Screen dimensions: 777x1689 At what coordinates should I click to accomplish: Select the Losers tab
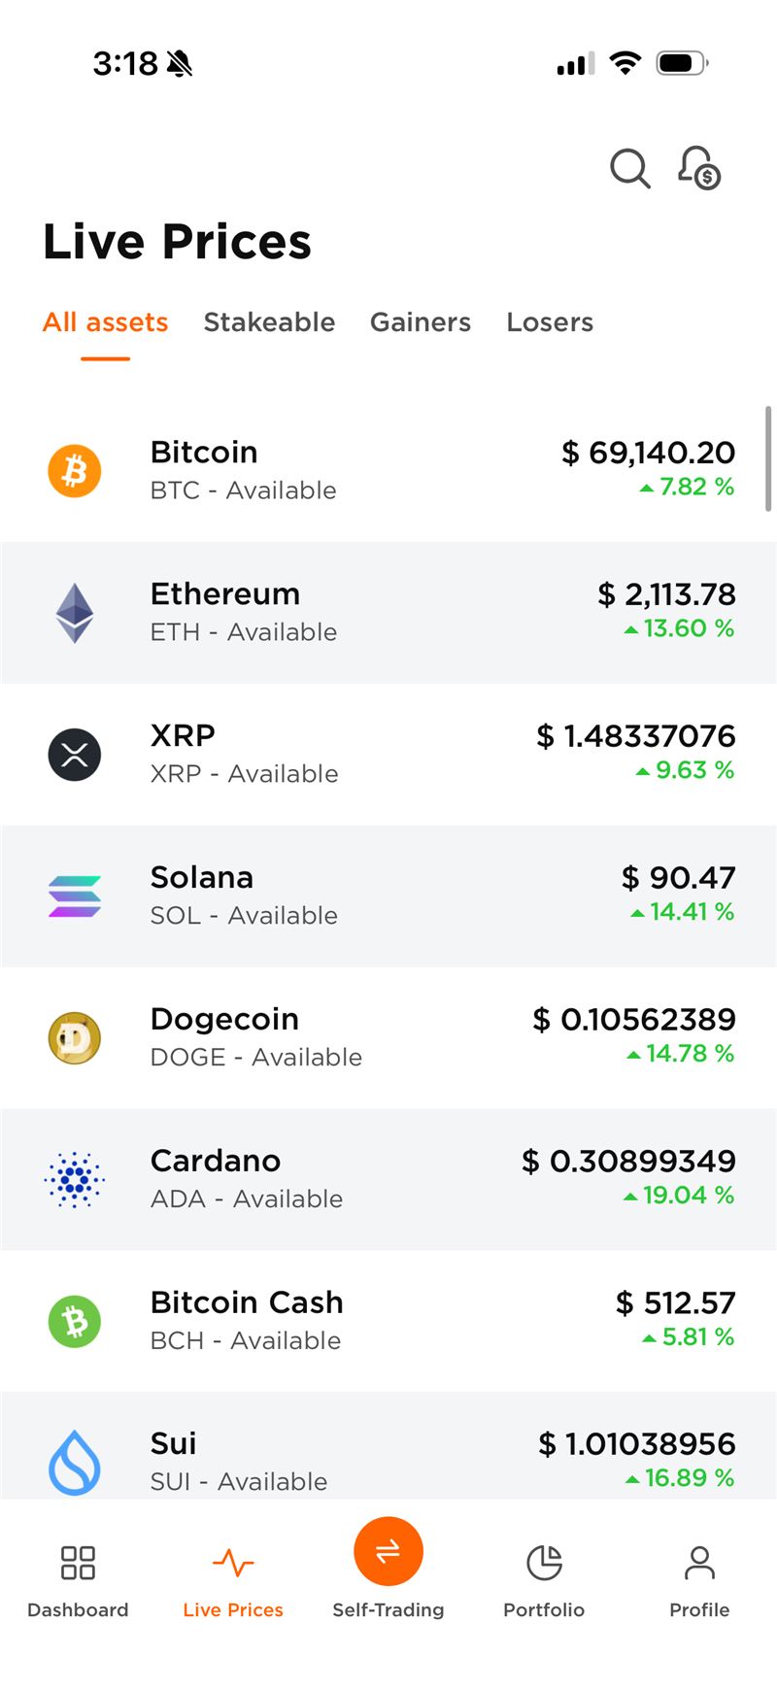click(550, 322)
